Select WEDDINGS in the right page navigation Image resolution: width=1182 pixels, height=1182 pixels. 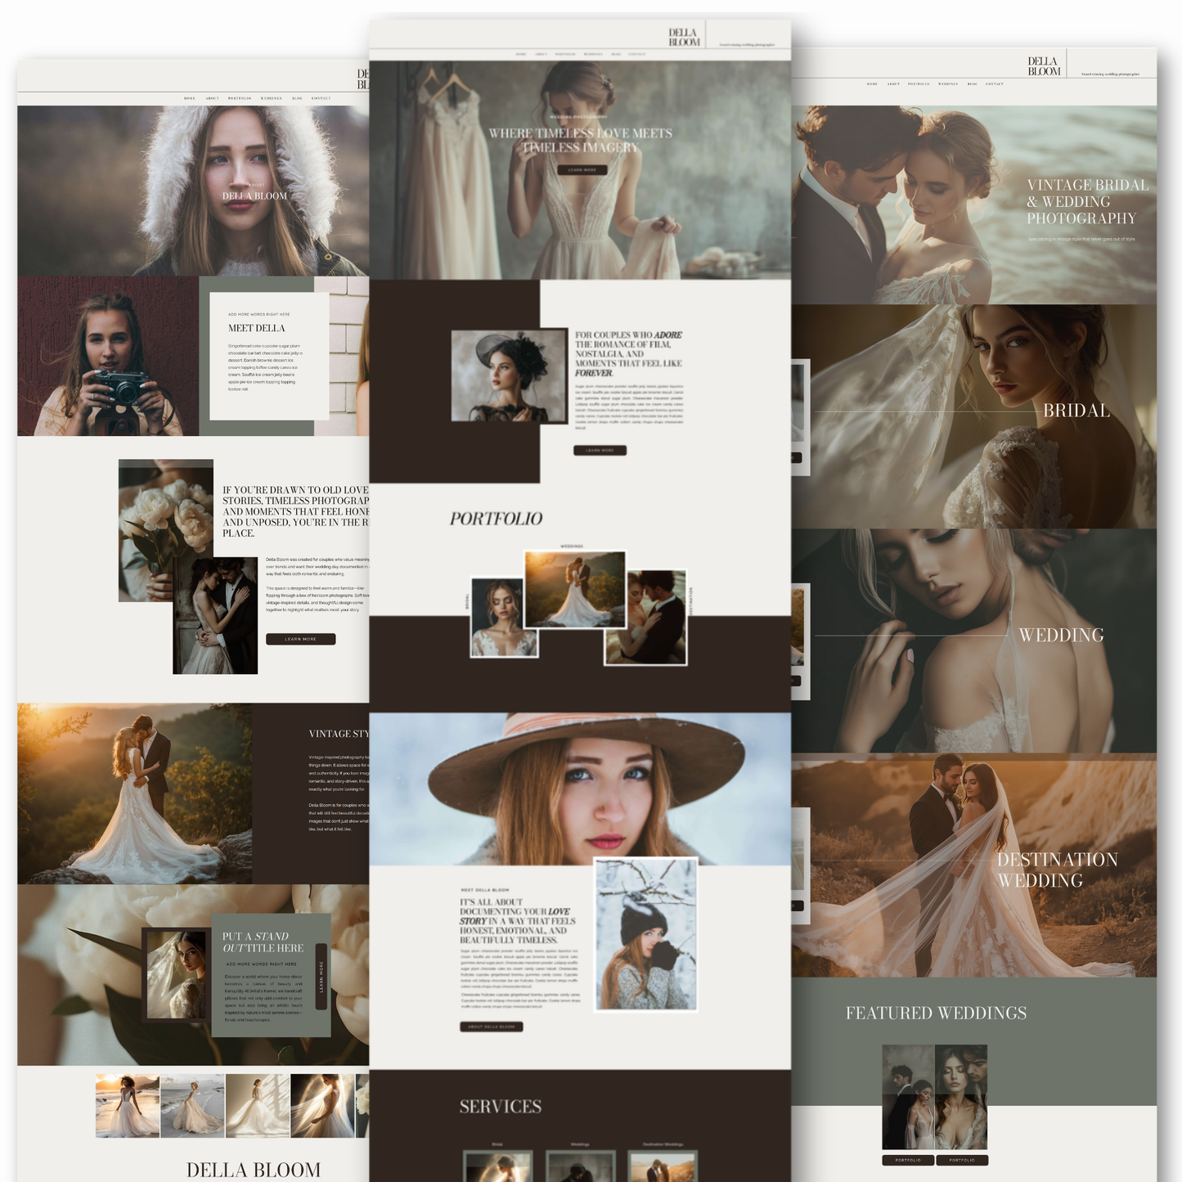click(948, 83)
